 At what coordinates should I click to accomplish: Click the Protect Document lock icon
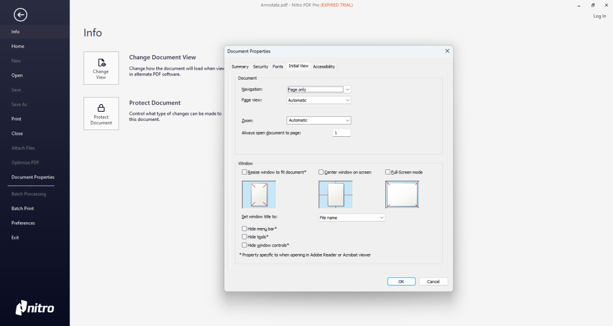[101, 108]
